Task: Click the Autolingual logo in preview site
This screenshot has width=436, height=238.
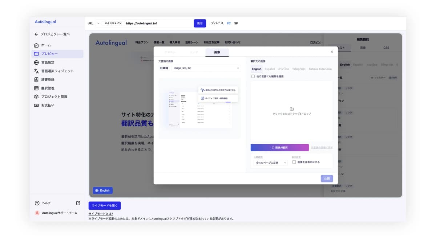Action: click(x=111, y=43)
